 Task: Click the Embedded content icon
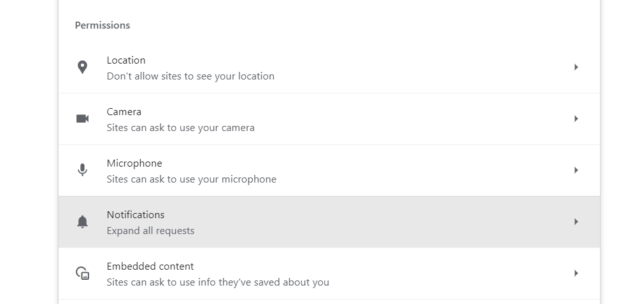pyautogui.click(x=82, y=273)
